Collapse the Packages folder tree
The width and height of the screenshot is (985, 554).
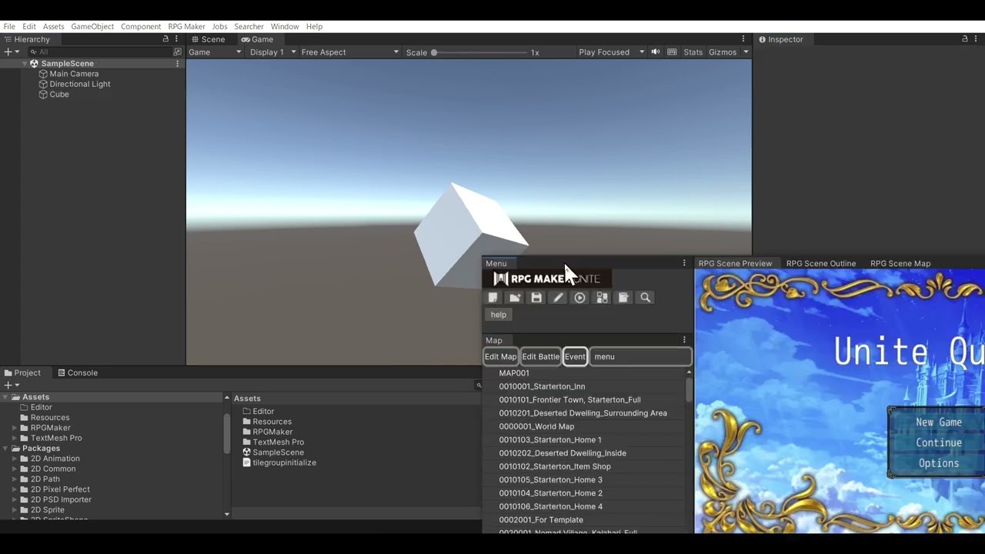pos(5,449)
